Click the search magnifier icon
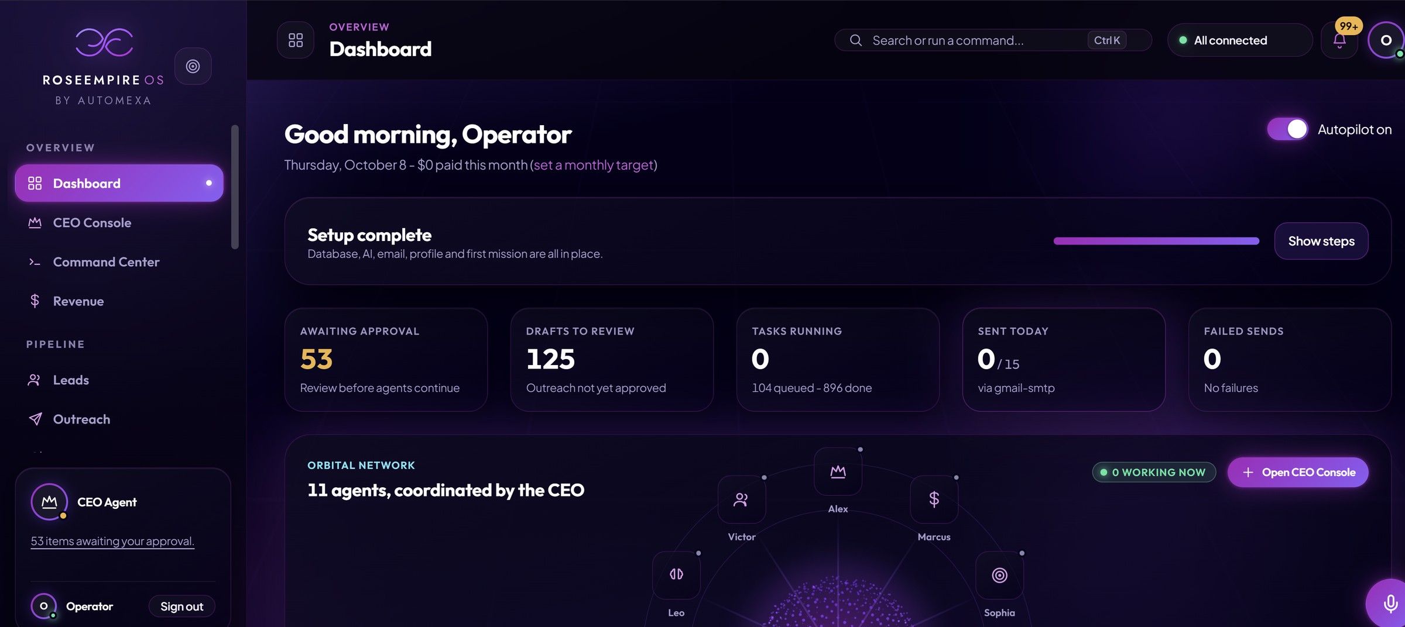 [855, 40]
